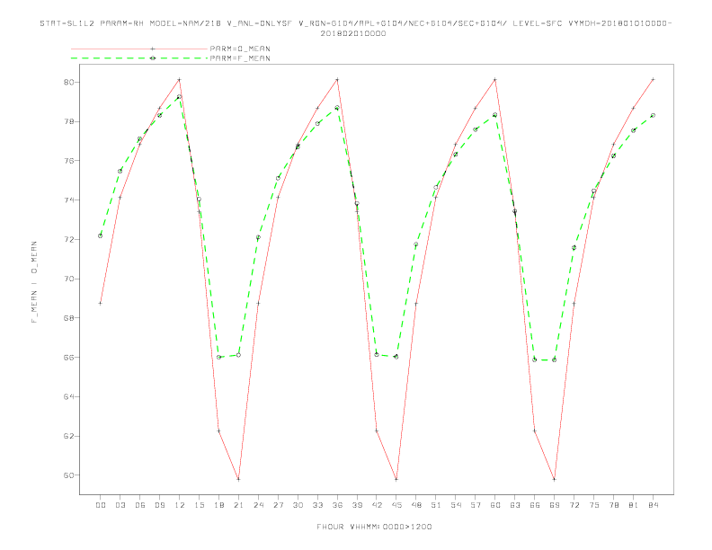Click the FHOUR VHHMM x-axis title
Viewport: 712px width, 550px height.
[x=374, y=527]
